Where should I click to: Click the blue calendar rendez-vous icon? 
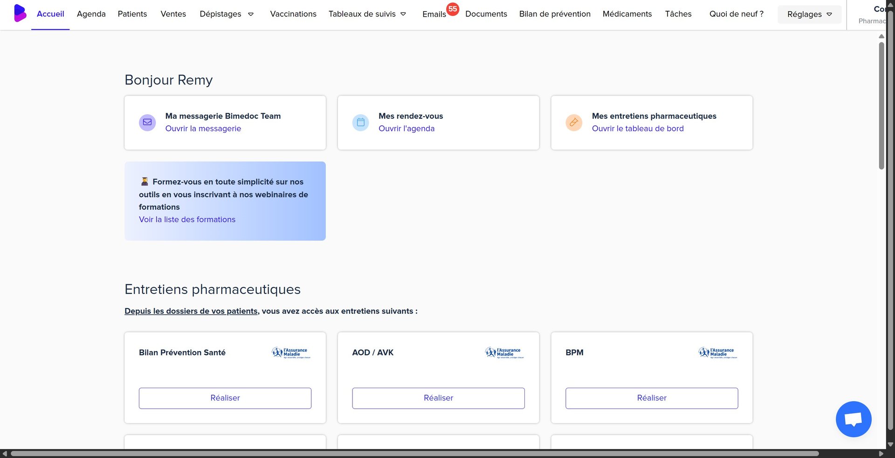point(360,123)
